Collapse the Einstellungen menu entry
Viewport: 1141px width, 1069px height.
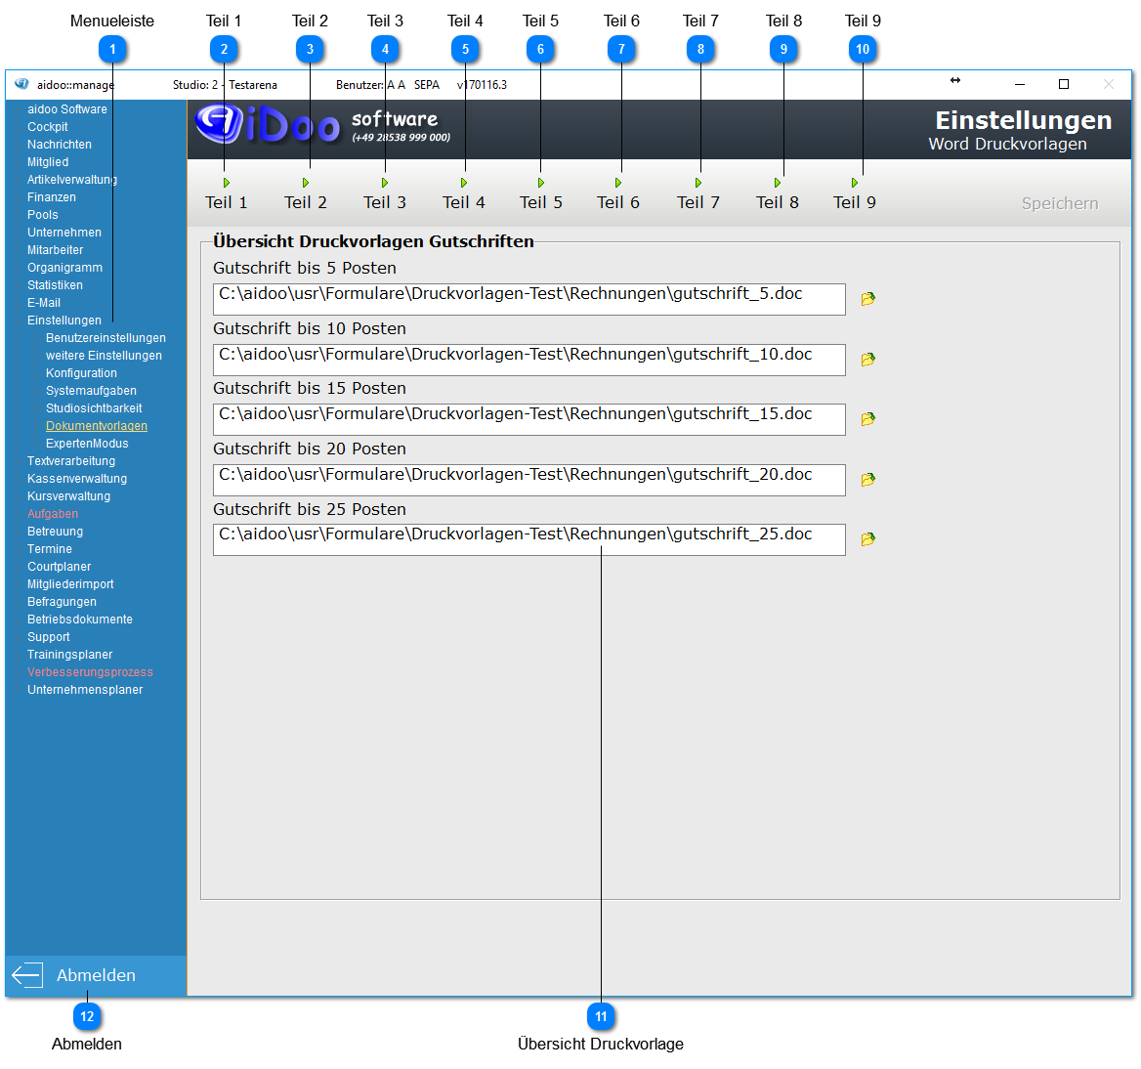point(64,321)
